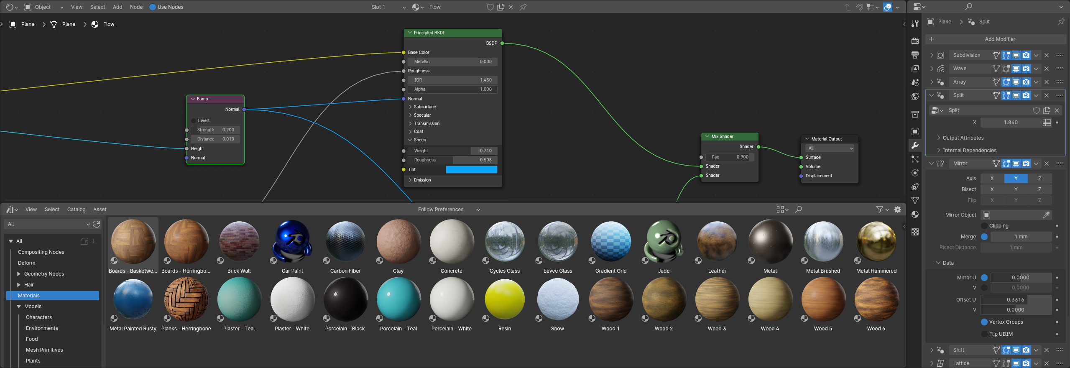The width and height of the screenshot is (1070, 368).
Task: Open the node editor Add menu
Action: (117, 7)
